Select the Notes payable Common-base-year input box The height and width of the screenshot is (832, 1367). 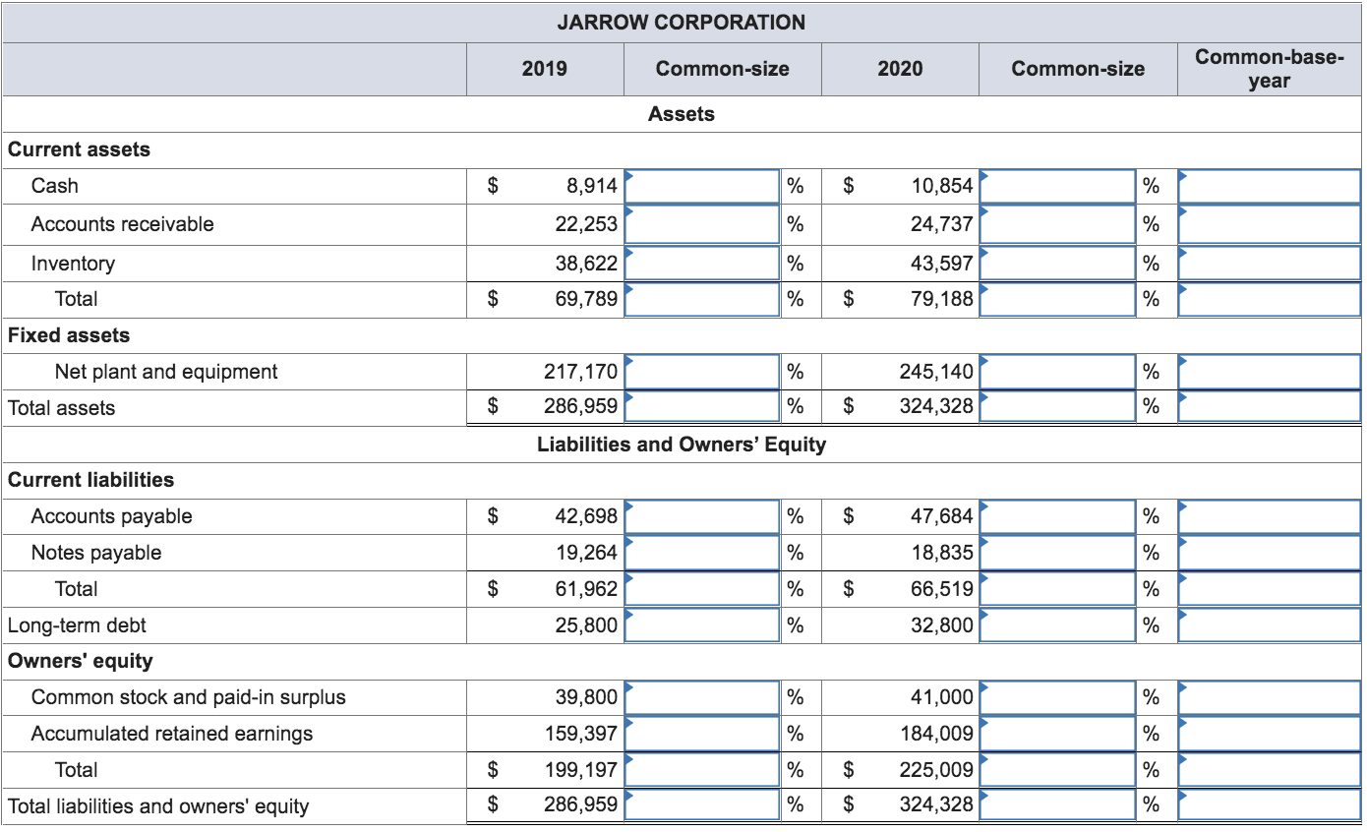(1268, 552)
